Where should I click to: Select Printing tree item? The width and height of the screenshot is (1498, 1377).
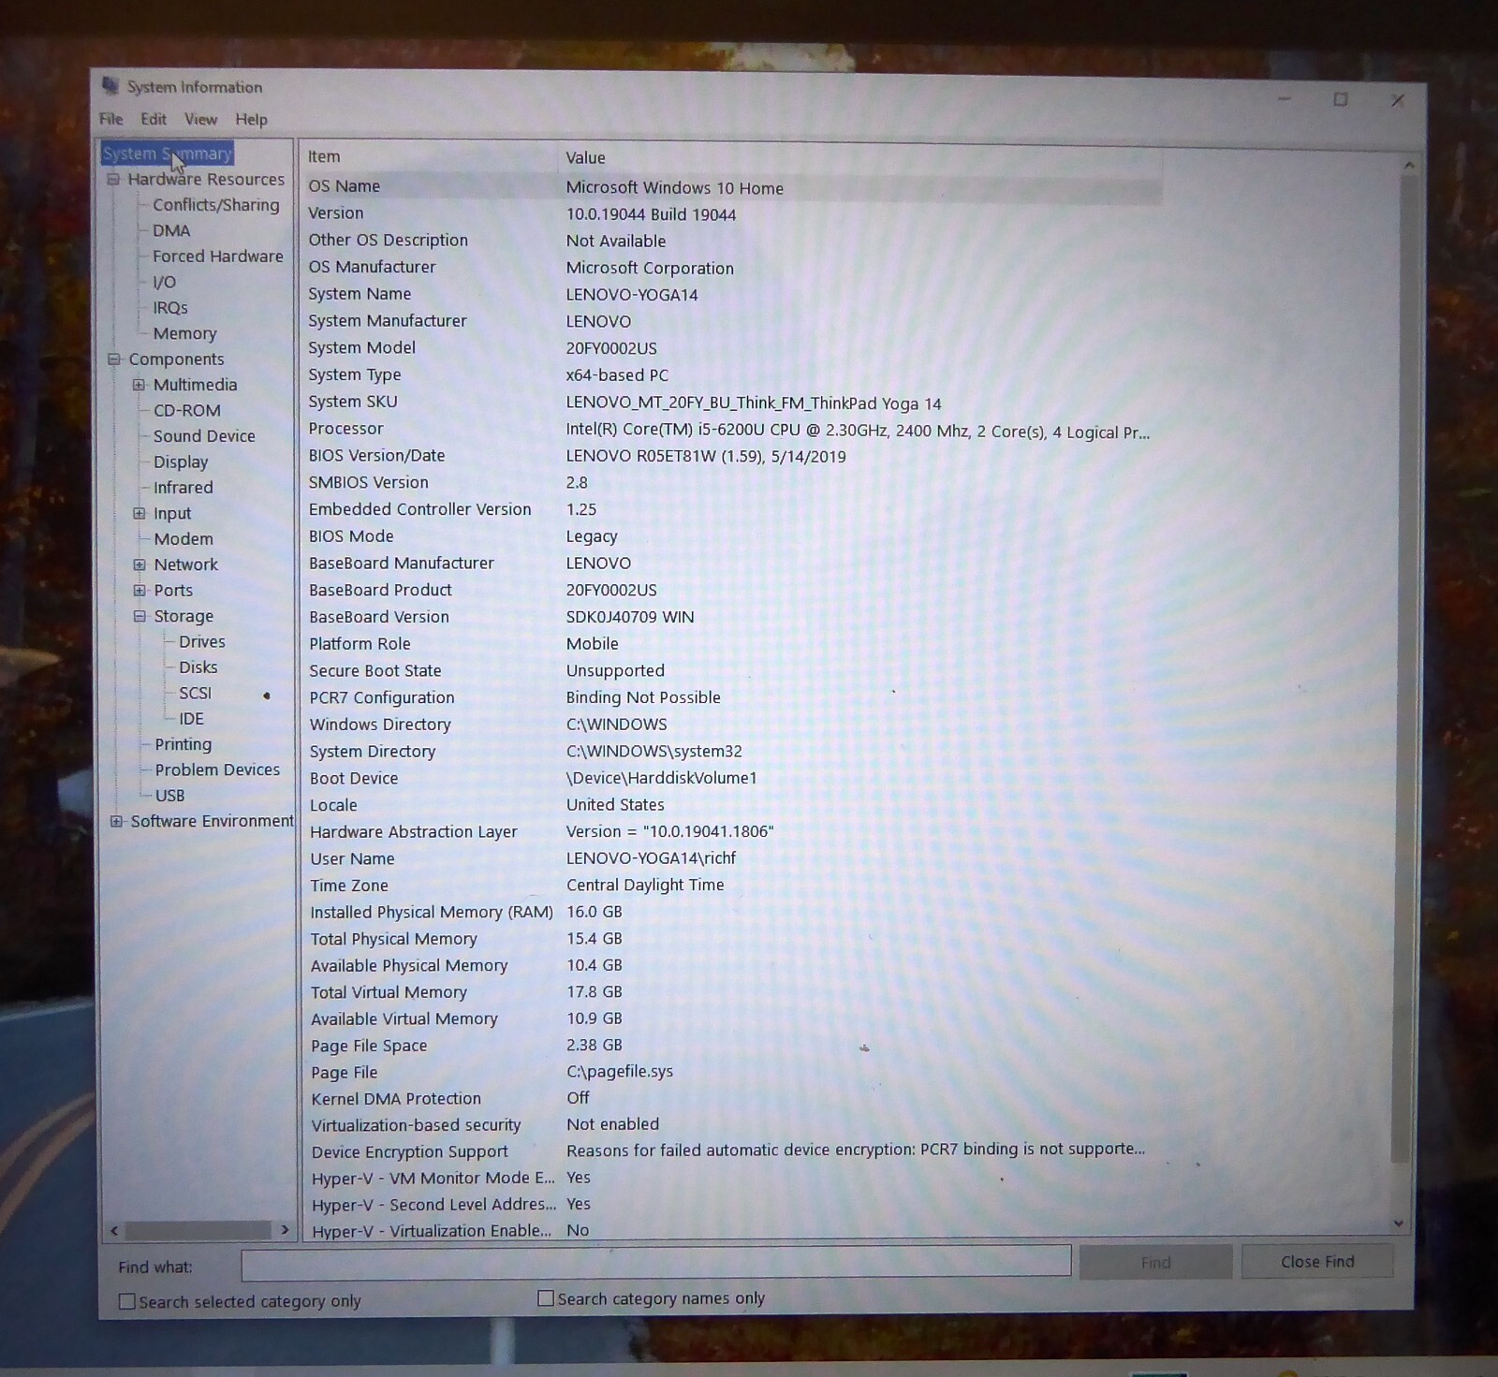184,744
